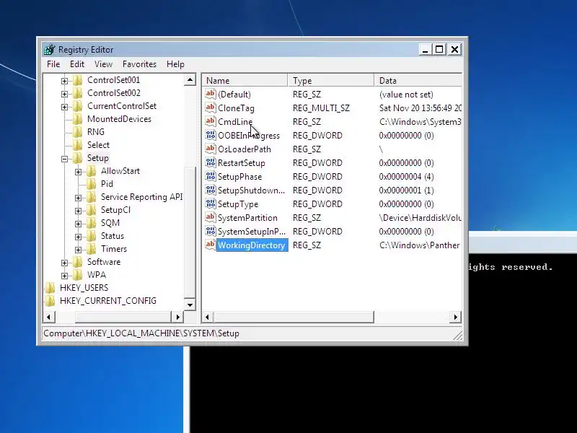This screenshot has width=577, height=433.
Task: Collapse the Setup key
Action: pyautogui.click(x=64, y=159)
